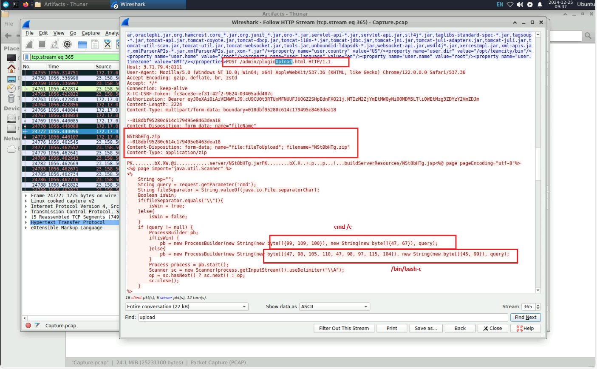Open the Thunar File menu

8,24
